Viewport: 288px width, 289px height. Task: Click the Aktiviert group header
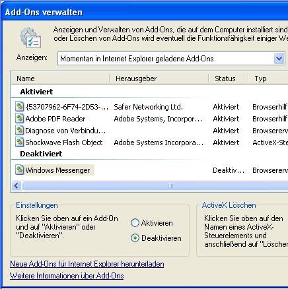[36, 92]
